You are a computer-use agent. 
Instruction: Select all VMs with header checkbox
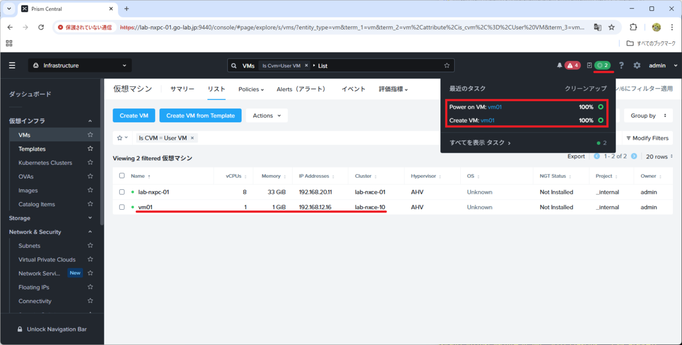coord(122,176)
